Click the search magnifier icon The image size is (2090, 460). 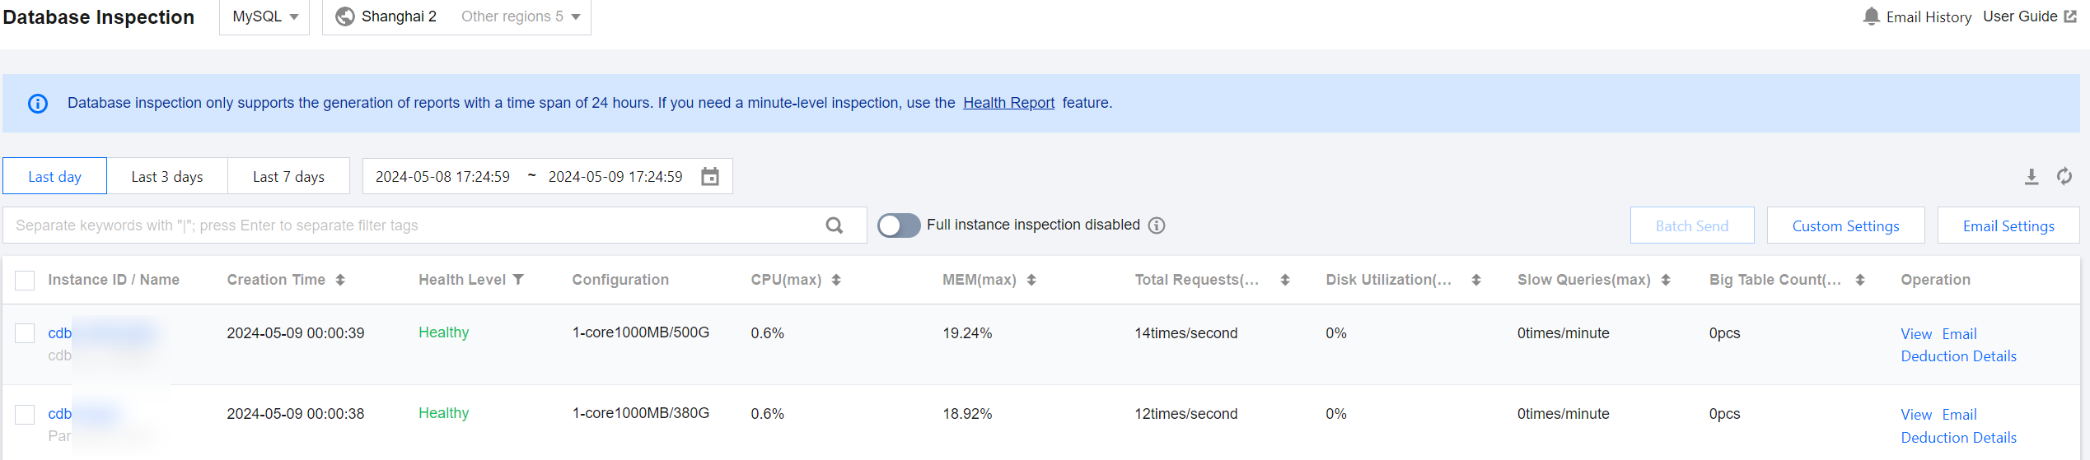[835, 225]
